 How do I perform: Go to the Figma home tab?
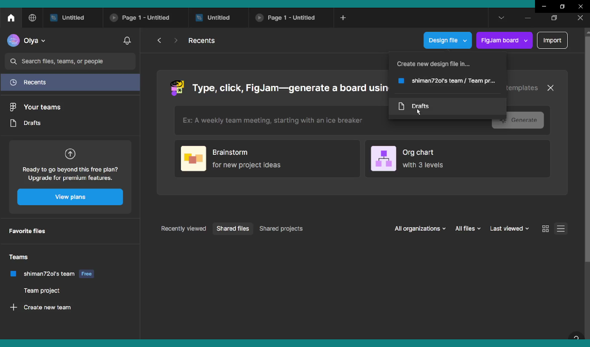(11, 18)
